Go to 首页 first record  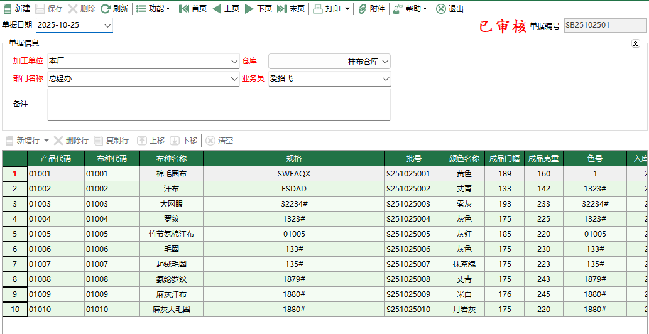click(x=193, y=9)
